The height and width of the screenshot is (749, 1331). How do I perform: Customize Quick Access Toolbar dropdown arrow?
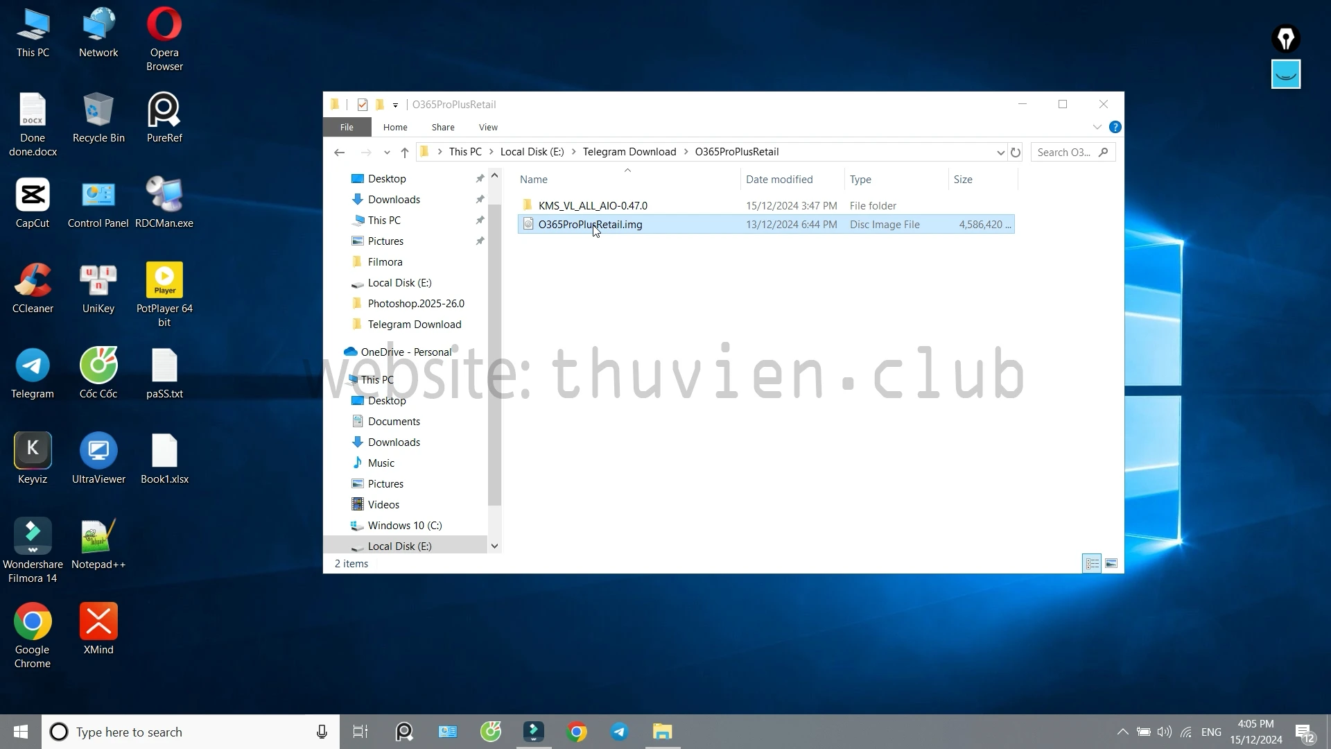[396, 105]
